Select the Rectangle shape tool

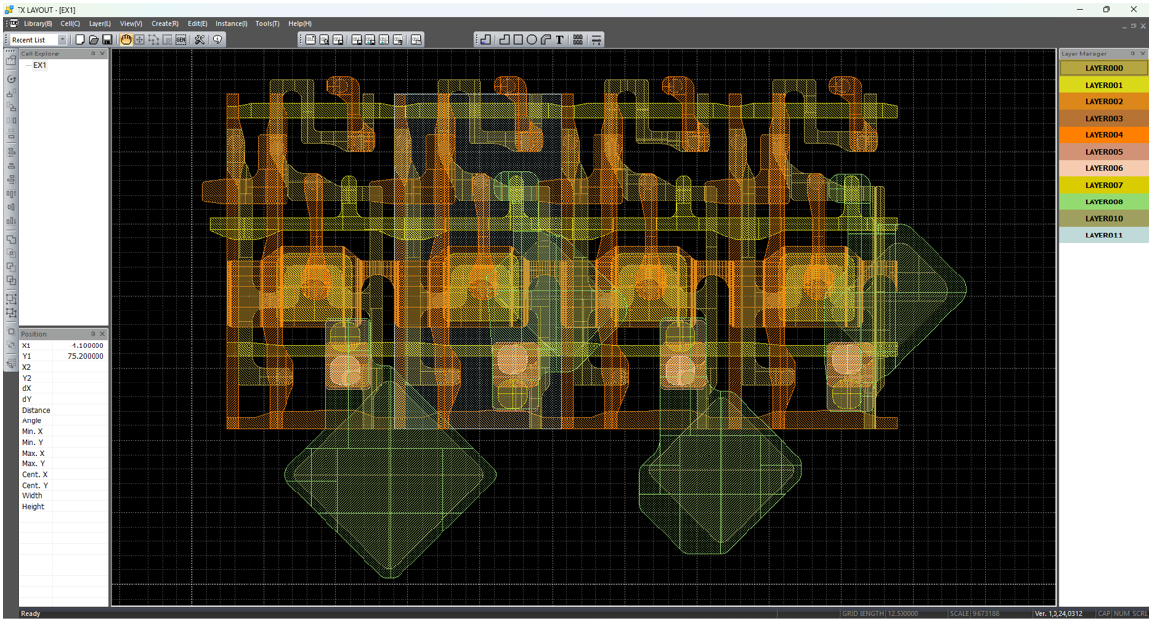pyautogui.click(x=518, y=40)
